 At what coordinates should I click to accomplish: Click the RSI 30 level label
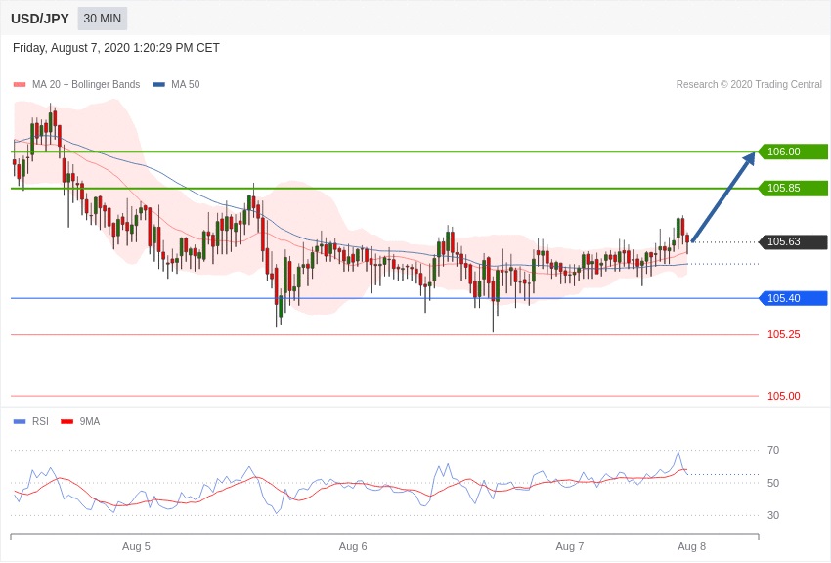pos(773,515)
